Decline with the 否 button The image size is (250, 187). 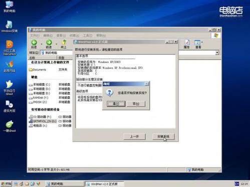[x=136, y=104]
